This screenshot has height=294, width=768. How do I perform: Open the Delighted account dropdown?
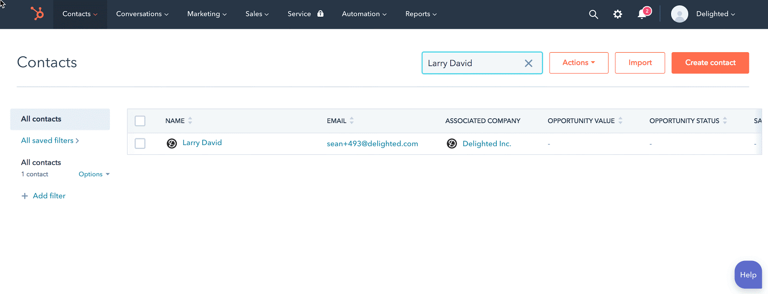[716, 14]
